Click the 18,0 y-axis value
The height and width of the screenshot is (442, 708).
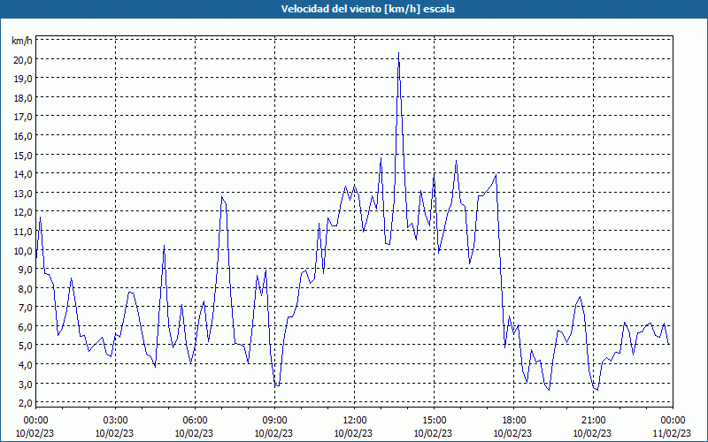(x=23, y=98)
